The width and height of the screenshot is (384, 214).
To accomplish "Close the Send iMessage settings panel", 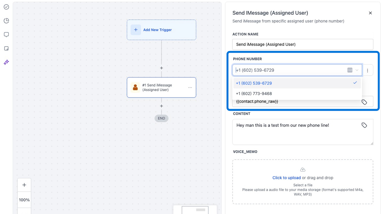I will [x=370, y=13].
